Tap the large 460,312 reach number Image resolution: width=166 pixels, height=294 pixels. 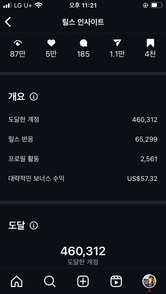click(x=83, y=251)
